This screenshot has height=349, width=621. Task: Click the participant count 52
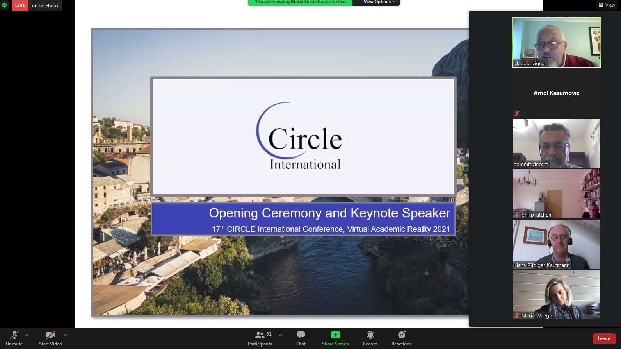point(269,334)
